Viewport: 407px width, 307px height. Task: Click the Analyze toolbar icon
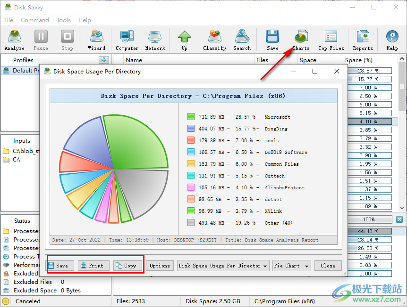[x=15, y=40]
